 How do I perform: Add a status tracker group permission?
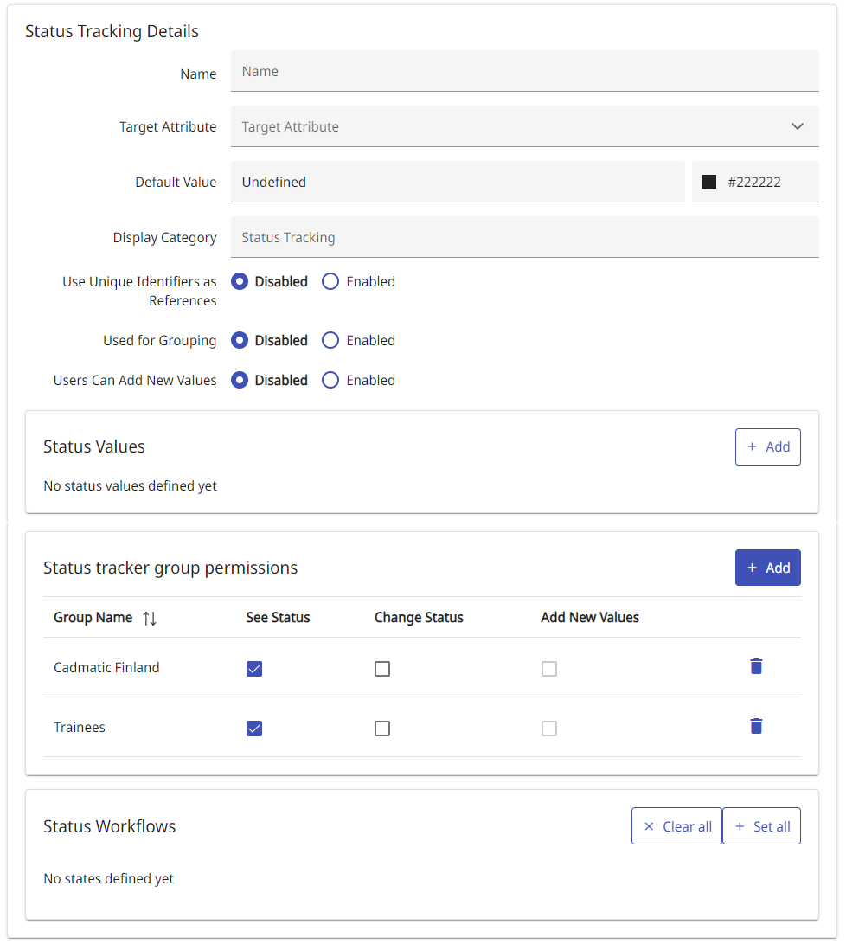point(767,568)
